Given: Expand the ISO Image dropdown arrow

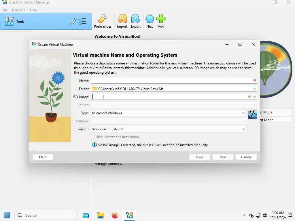Looking at the screenshot, I should [x=255, y=97].
